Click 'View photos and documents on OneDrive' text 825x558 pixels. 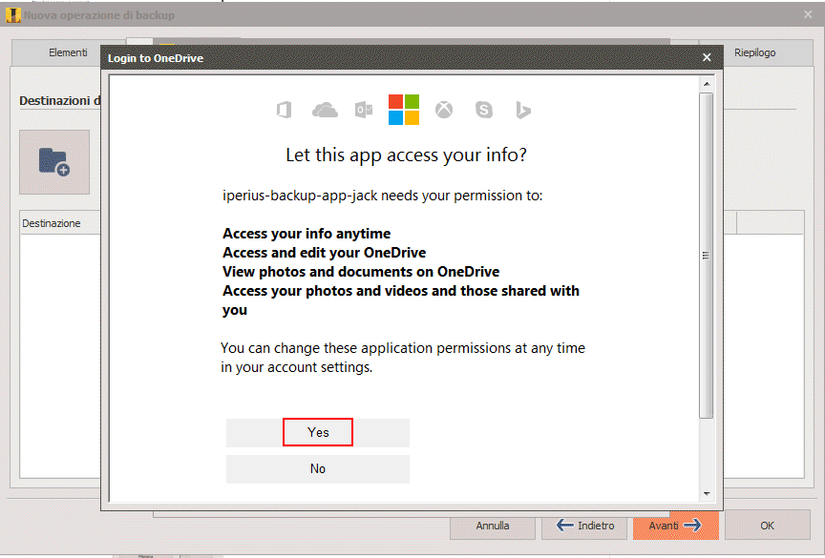(x=361, y=272)
